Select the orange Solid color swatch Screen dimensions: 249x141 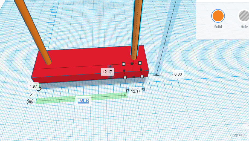(218, 16)
